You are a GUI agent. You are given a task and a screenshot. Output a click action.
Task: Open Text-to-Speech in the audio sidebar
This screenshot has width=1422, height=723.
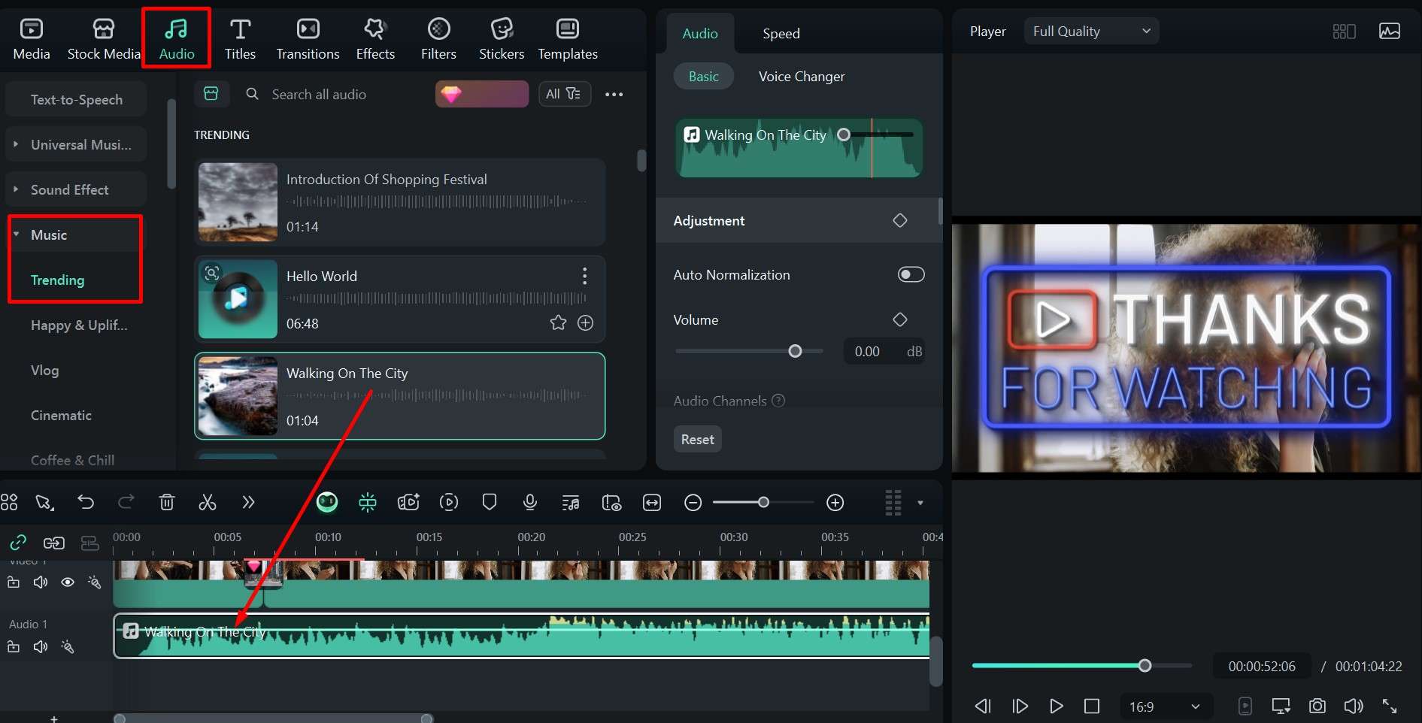76,100
